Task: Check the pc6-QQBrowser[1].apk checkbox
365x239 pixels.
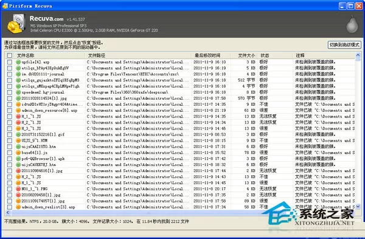Action: click(x=10, y=159)
